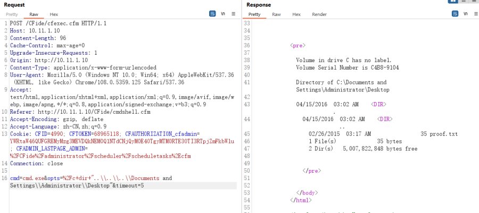Image resolution: width=479 pixels, height=213 pixels.
Task: Open the Response Hex tab
Action: pos(296,14)
